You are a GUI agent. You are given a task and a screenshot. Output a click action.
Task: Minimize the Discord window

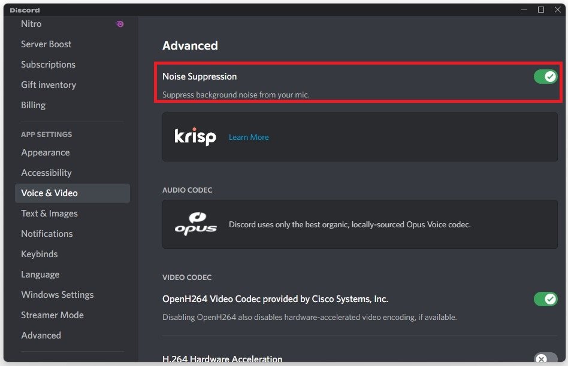click(x=524, y=10)
